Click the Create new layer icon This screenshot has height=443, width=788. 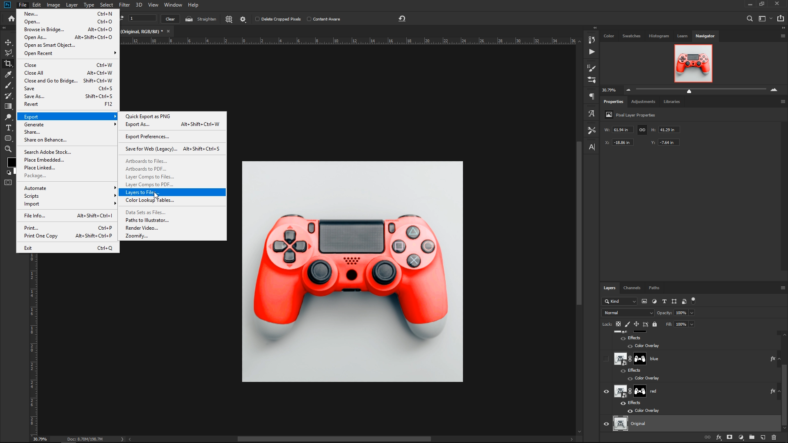tap(763, 437)
